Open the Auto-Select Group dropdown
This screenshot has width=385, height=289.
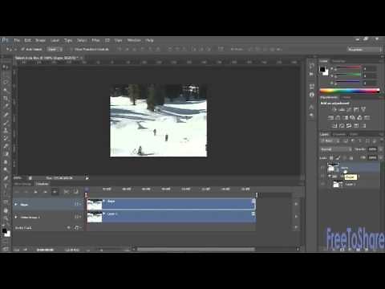[55, 49]
